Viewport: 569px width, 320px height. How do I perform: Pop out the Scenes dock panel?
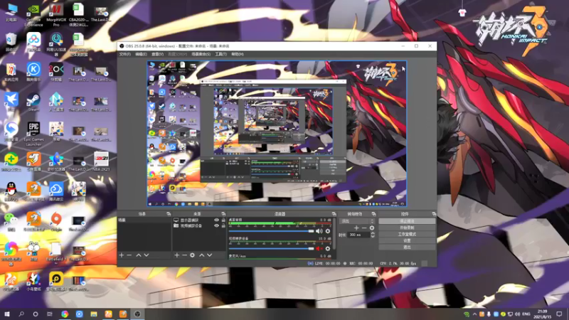(169, 214)
